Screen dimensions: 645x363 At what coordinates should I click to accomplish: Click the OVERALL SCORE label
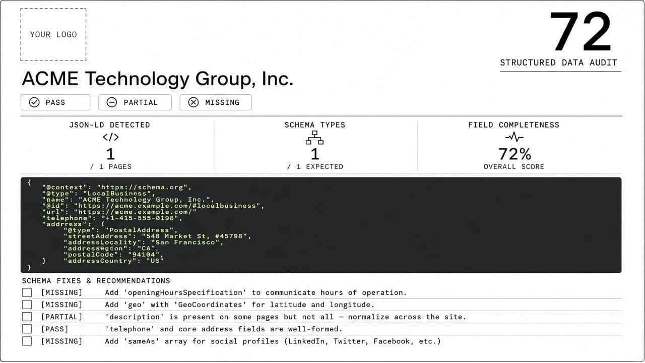pyautogui.click(x=514, y=166)
